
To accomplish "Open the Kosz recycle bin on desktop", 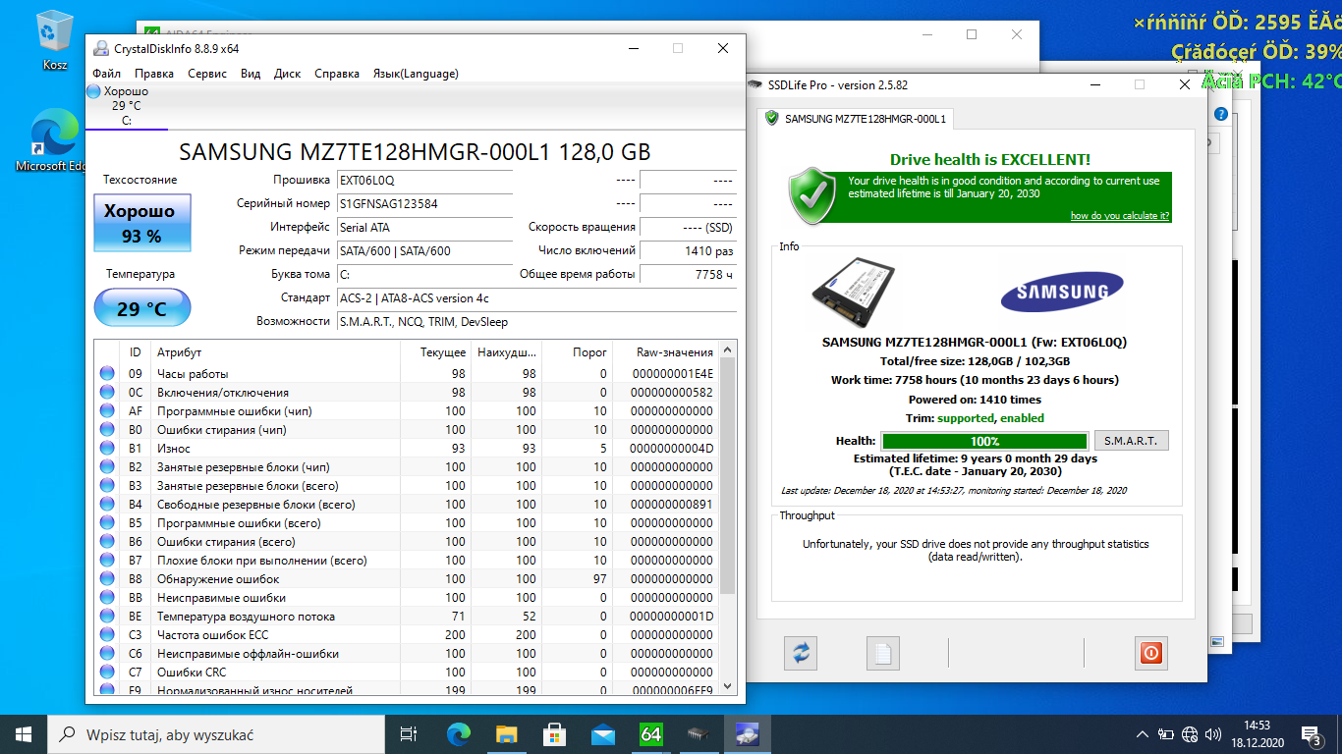I will (x=55, y=41).
